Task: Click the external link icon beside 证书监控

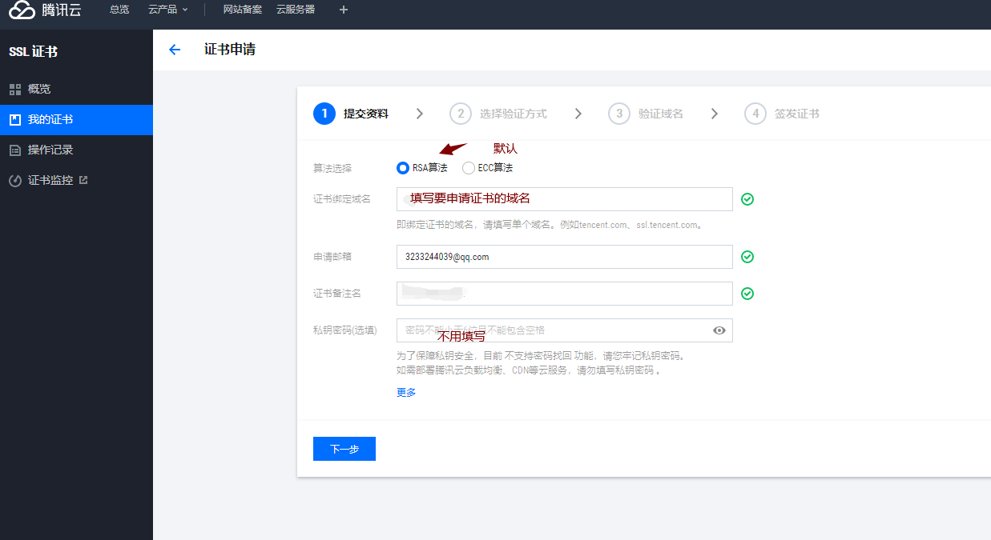Action: 83,180
